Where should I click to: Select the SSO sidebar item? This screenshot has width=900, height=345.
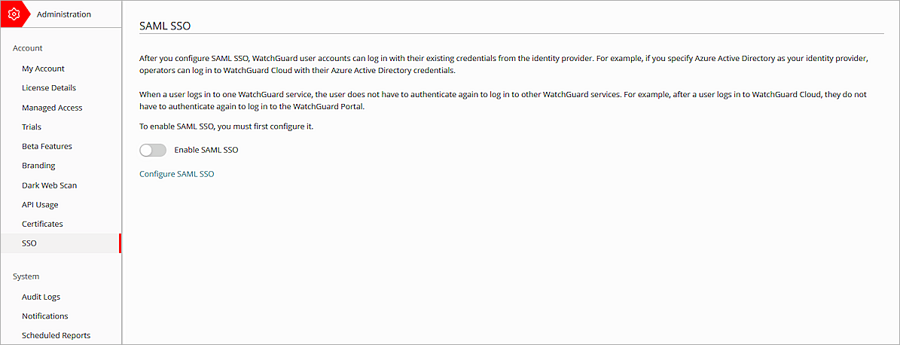[x=29, y=243]
